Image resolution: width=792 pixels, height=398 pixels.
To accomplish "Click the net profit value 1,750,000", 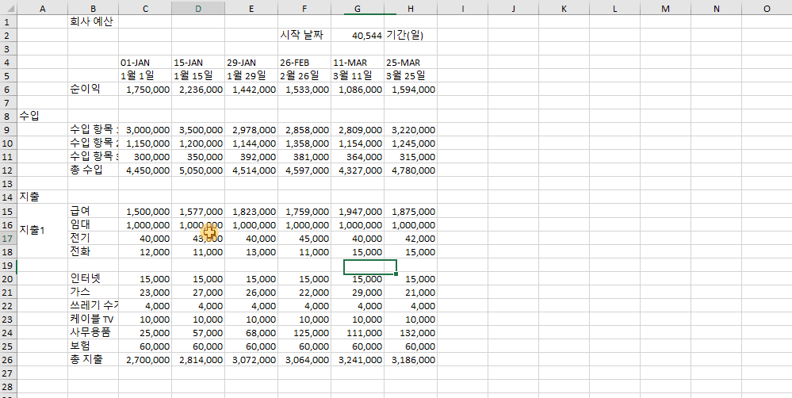I will [x=145, y=90].
